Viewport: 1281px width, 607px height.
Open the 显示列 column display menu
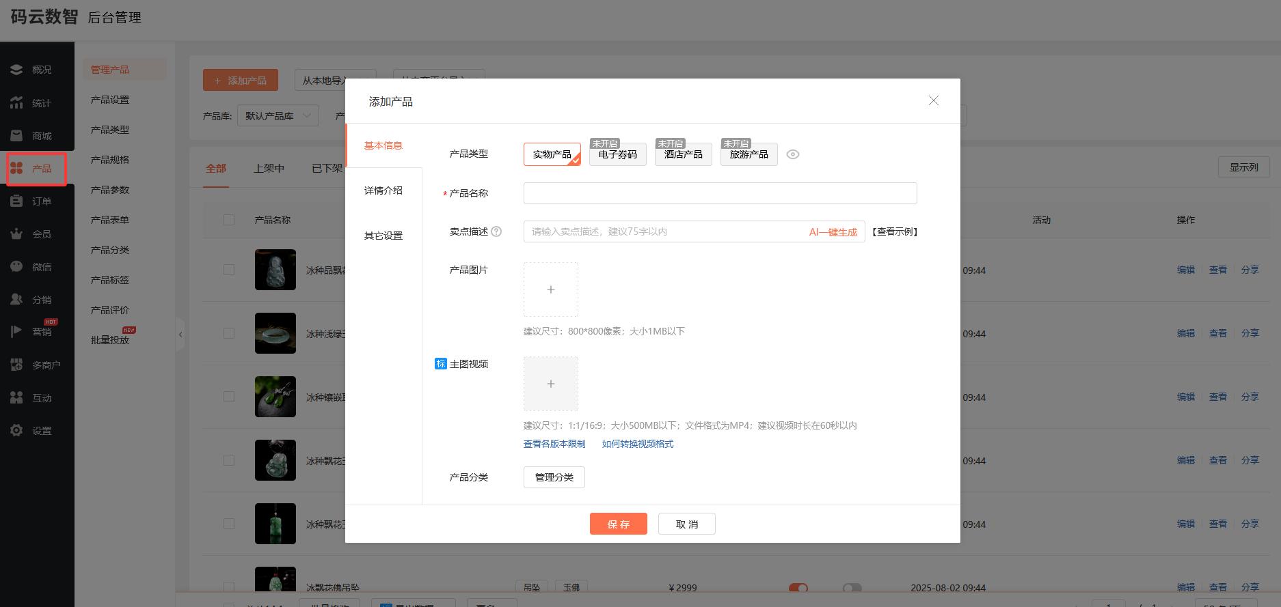(x=1243, y=167)
